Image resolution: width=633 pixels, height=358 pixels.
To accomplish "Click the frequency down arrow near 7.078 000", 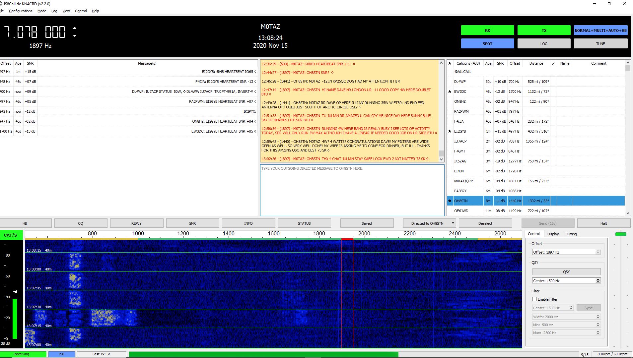I will point(75,36).
